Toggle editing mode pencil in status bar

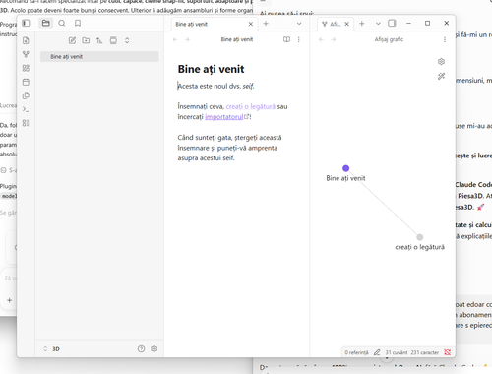pyautogui.click(x=377, y=352)
